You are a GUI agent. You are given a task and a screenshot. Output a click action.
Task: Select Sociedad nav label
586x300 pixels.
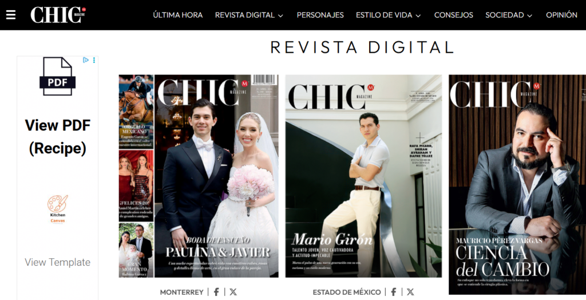coord(505,15)
